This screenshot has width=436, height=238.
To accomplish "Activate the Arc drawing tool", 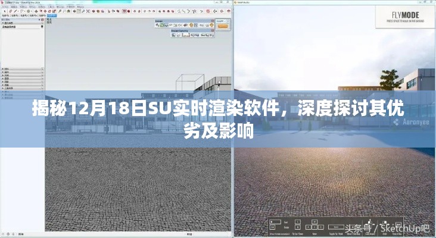I will pyautogui.click(x=21, y=11).
